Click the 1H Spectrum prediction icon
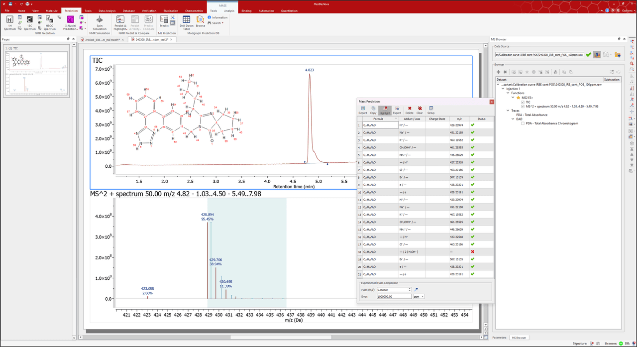This screenshot has width=637, height=347. [10, 23]
